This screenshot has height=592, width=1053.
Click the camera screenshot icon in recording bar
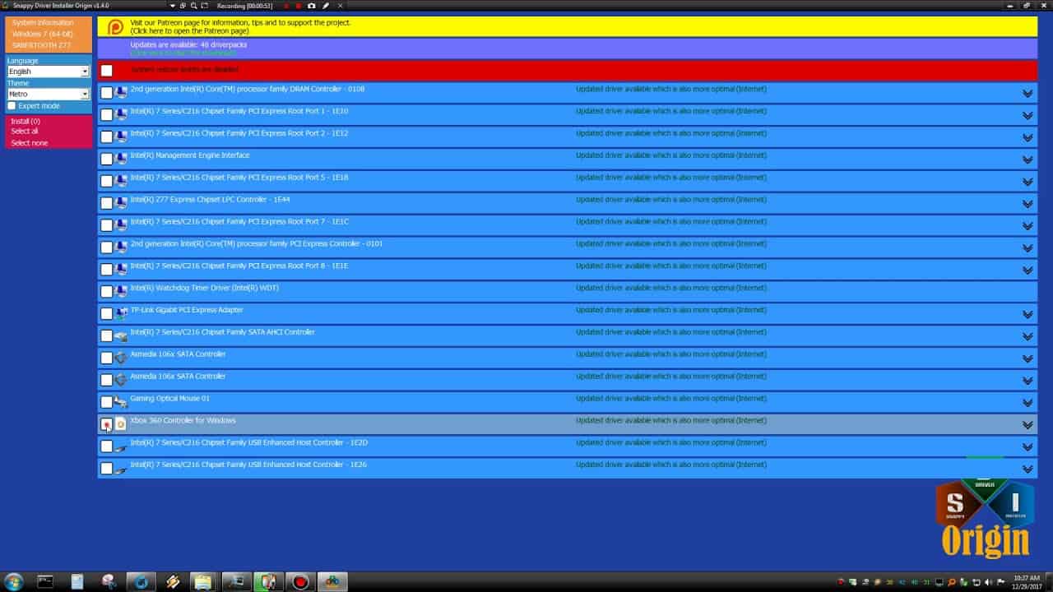point(312,6)
